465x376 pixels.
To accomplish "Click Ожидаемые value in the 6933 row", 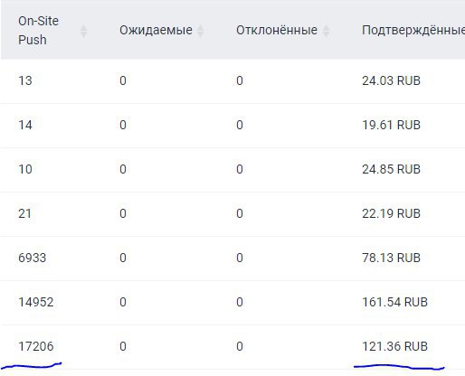I will pyautogui.click(x=123, y=258).
